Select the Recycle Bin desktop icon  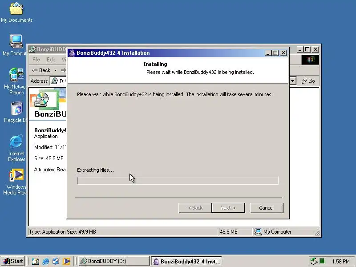[x=16, y=112]
